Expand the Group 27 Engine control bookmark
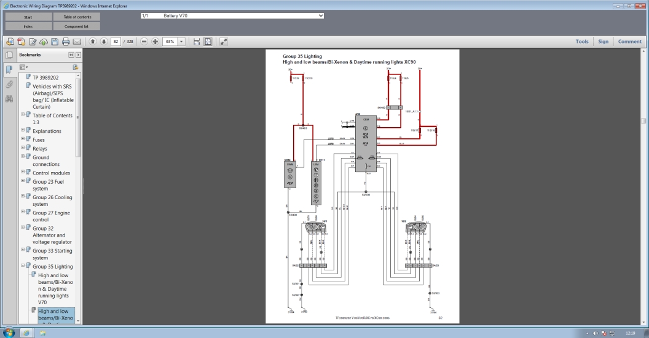 click(x=23, y=213)
